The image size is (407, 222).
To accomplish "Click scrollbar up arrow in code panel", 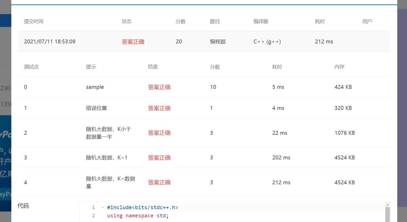I will pos(387,205).
